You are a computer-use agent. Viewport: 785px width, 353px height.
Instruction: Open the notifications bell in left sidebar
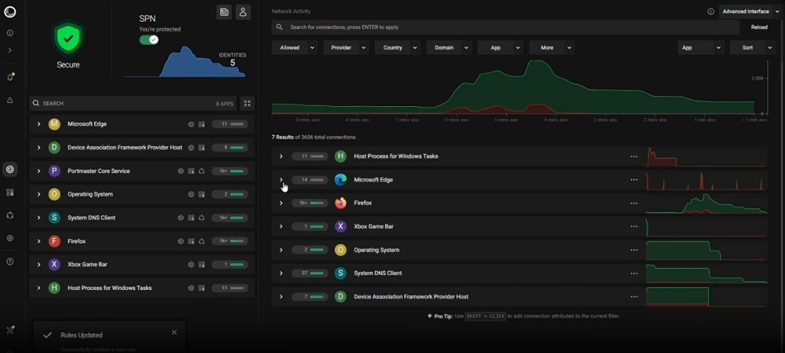[x=10, y=77]
